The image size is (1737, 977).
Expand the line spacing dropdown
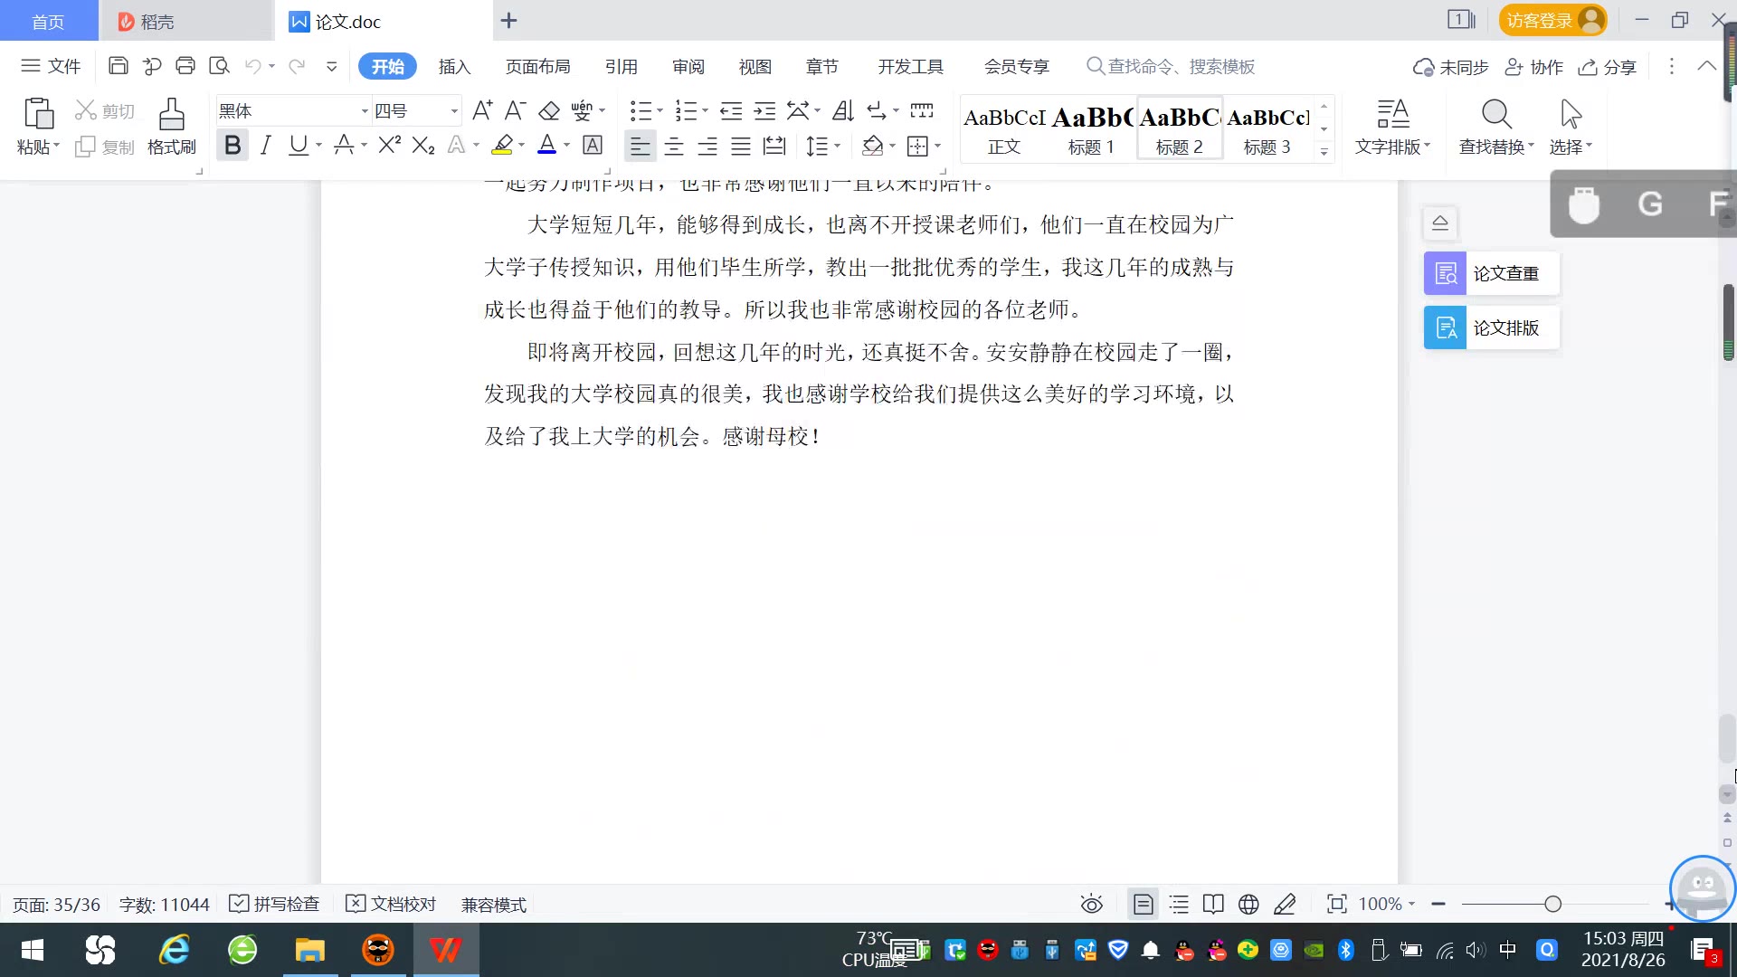837,146
